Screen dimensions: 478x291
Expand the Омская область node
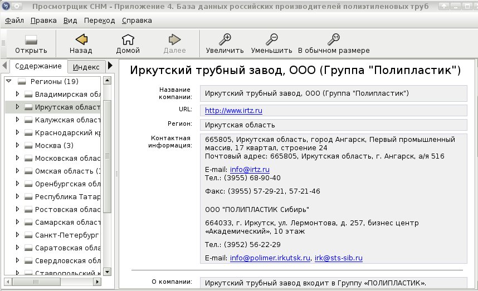[17, 171]
